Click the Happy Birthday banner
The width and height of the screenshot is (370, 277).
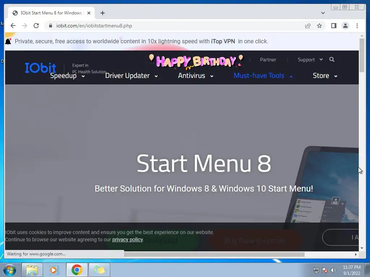[196, 62]
